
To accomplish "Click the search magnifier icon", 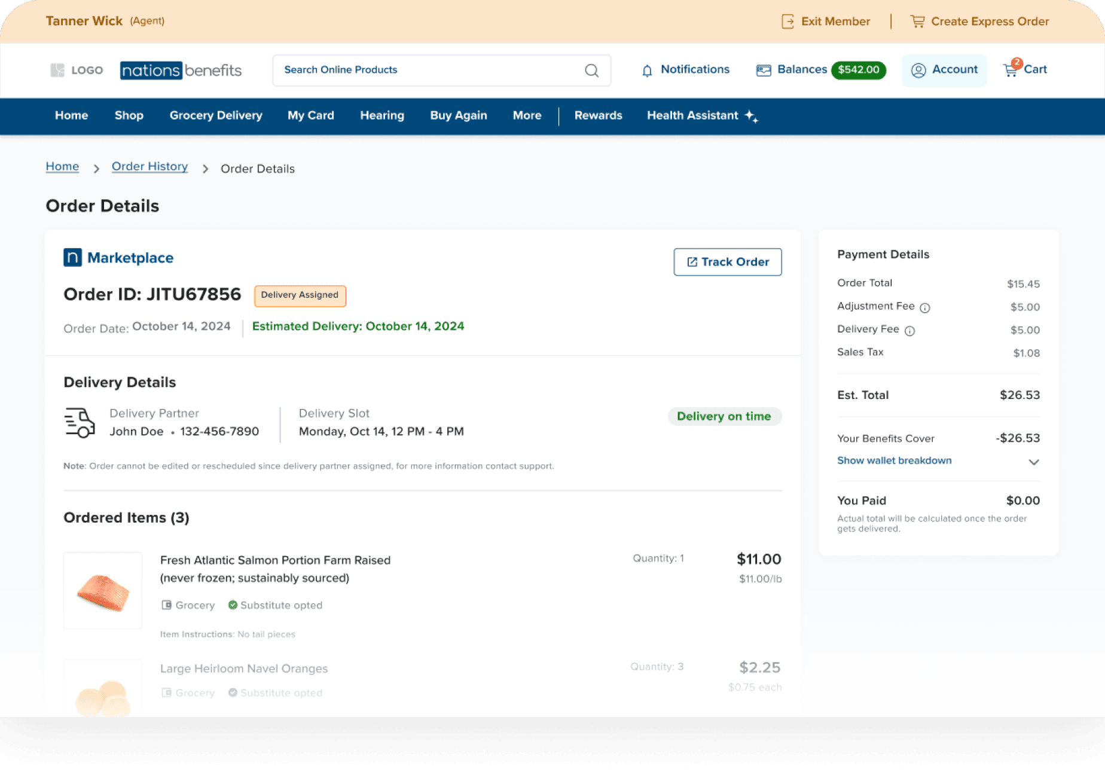I will click(x=591, y=71).
